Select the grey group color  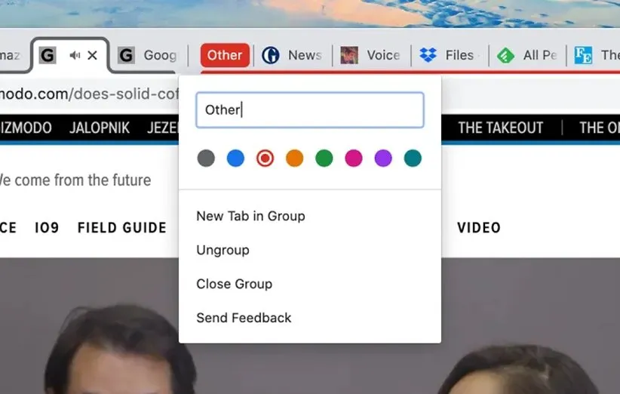pos(206,159)
